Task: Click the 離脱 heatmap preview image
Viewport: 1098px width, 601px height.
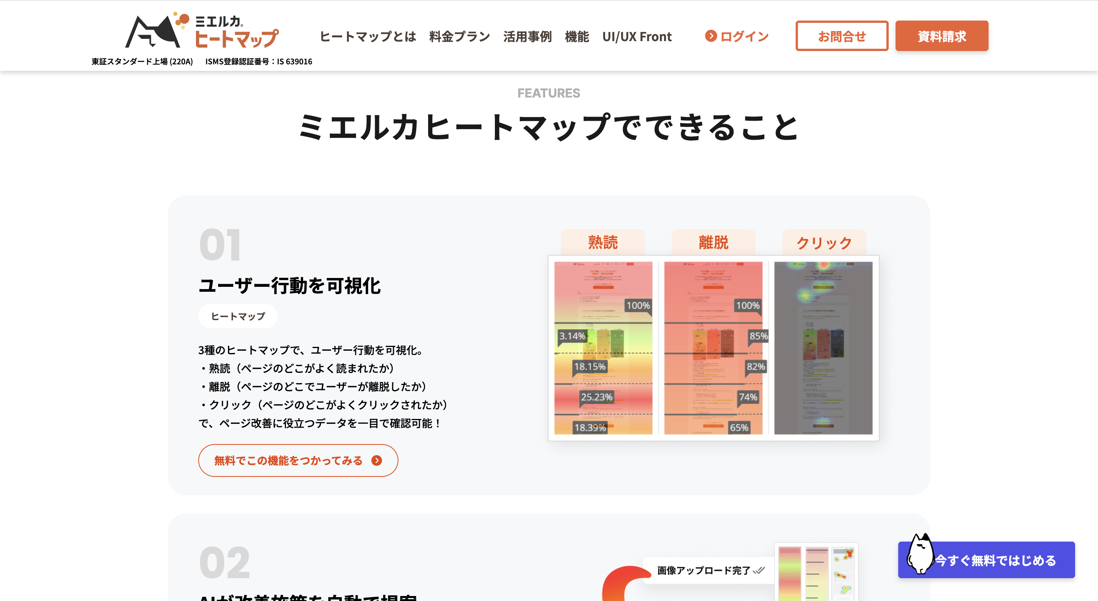Action: click(x=713, y=348)
